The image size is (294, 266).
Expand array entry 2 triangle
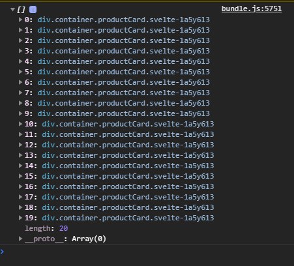pyautogui.click(x=20, y=40)
